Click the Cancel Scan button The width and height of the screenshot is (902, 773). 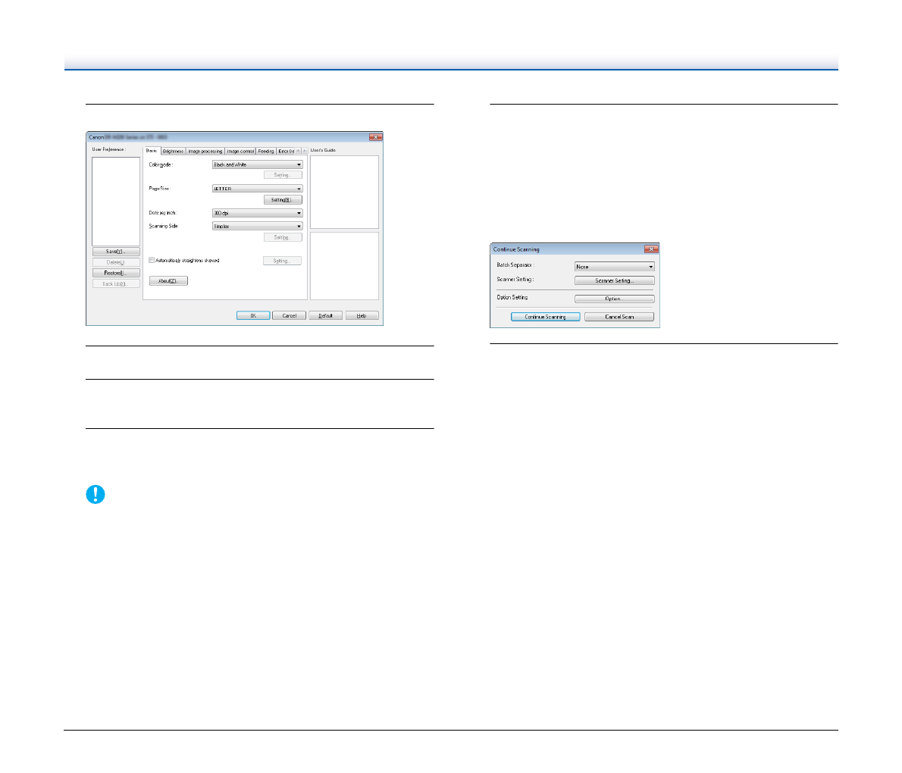pos(619,317)
